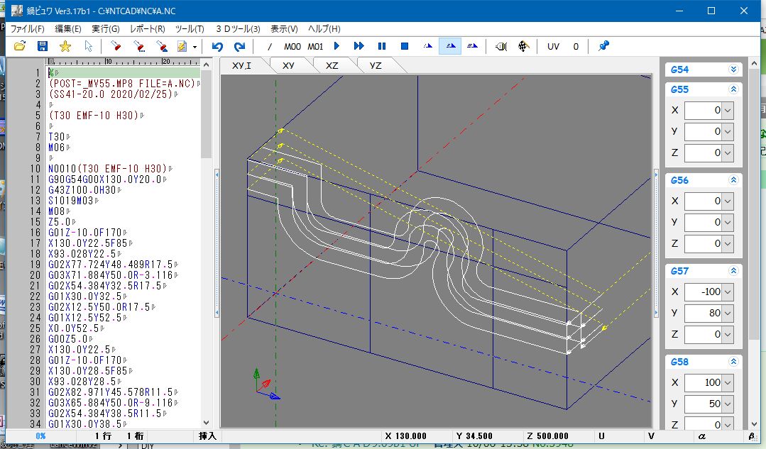Pause the toolpath simulation

(382, 46)
